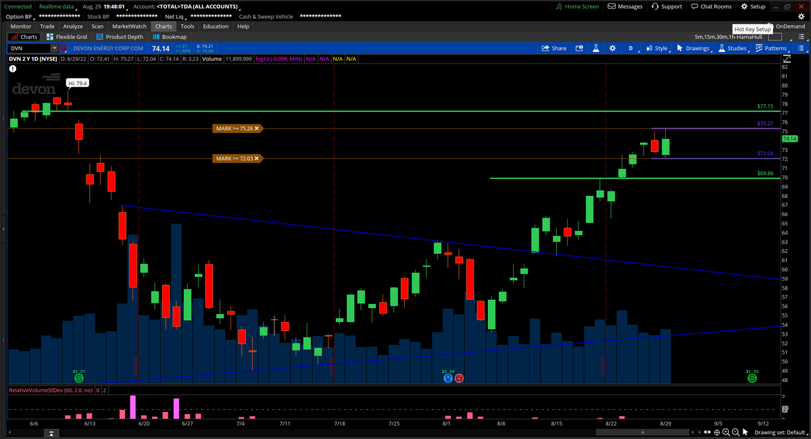Open the Support headset menu
The width and height of the screenshot is (811, 439).
coord(666,6)
